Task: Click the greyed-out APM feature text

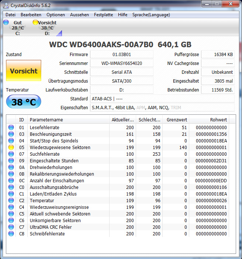Action: click(141, 108)
